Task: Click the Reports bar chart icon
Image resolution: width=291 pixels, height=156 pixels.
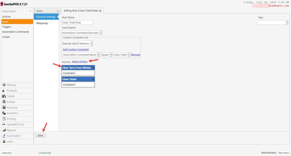Action: point(4,130)
